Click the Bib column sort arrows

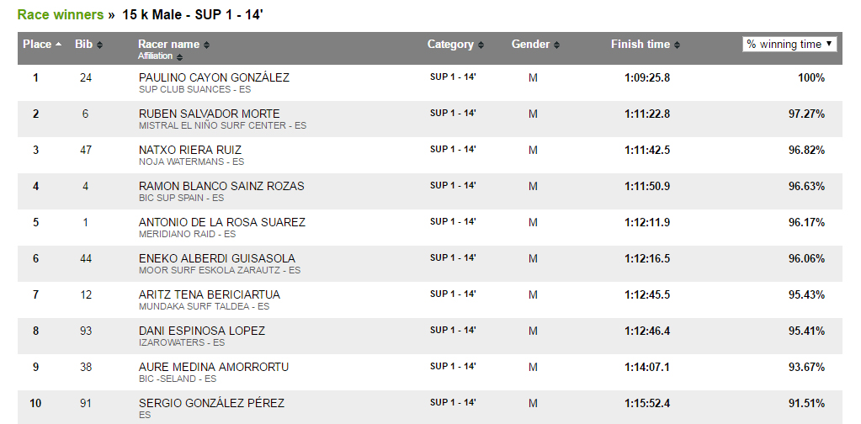pos(99,45)
